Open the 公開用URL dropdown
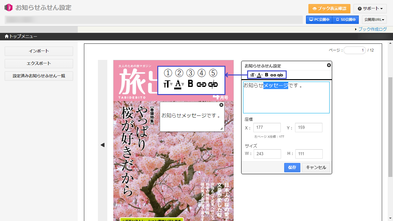The image size is (393, 221). click(x=374, y=20)
